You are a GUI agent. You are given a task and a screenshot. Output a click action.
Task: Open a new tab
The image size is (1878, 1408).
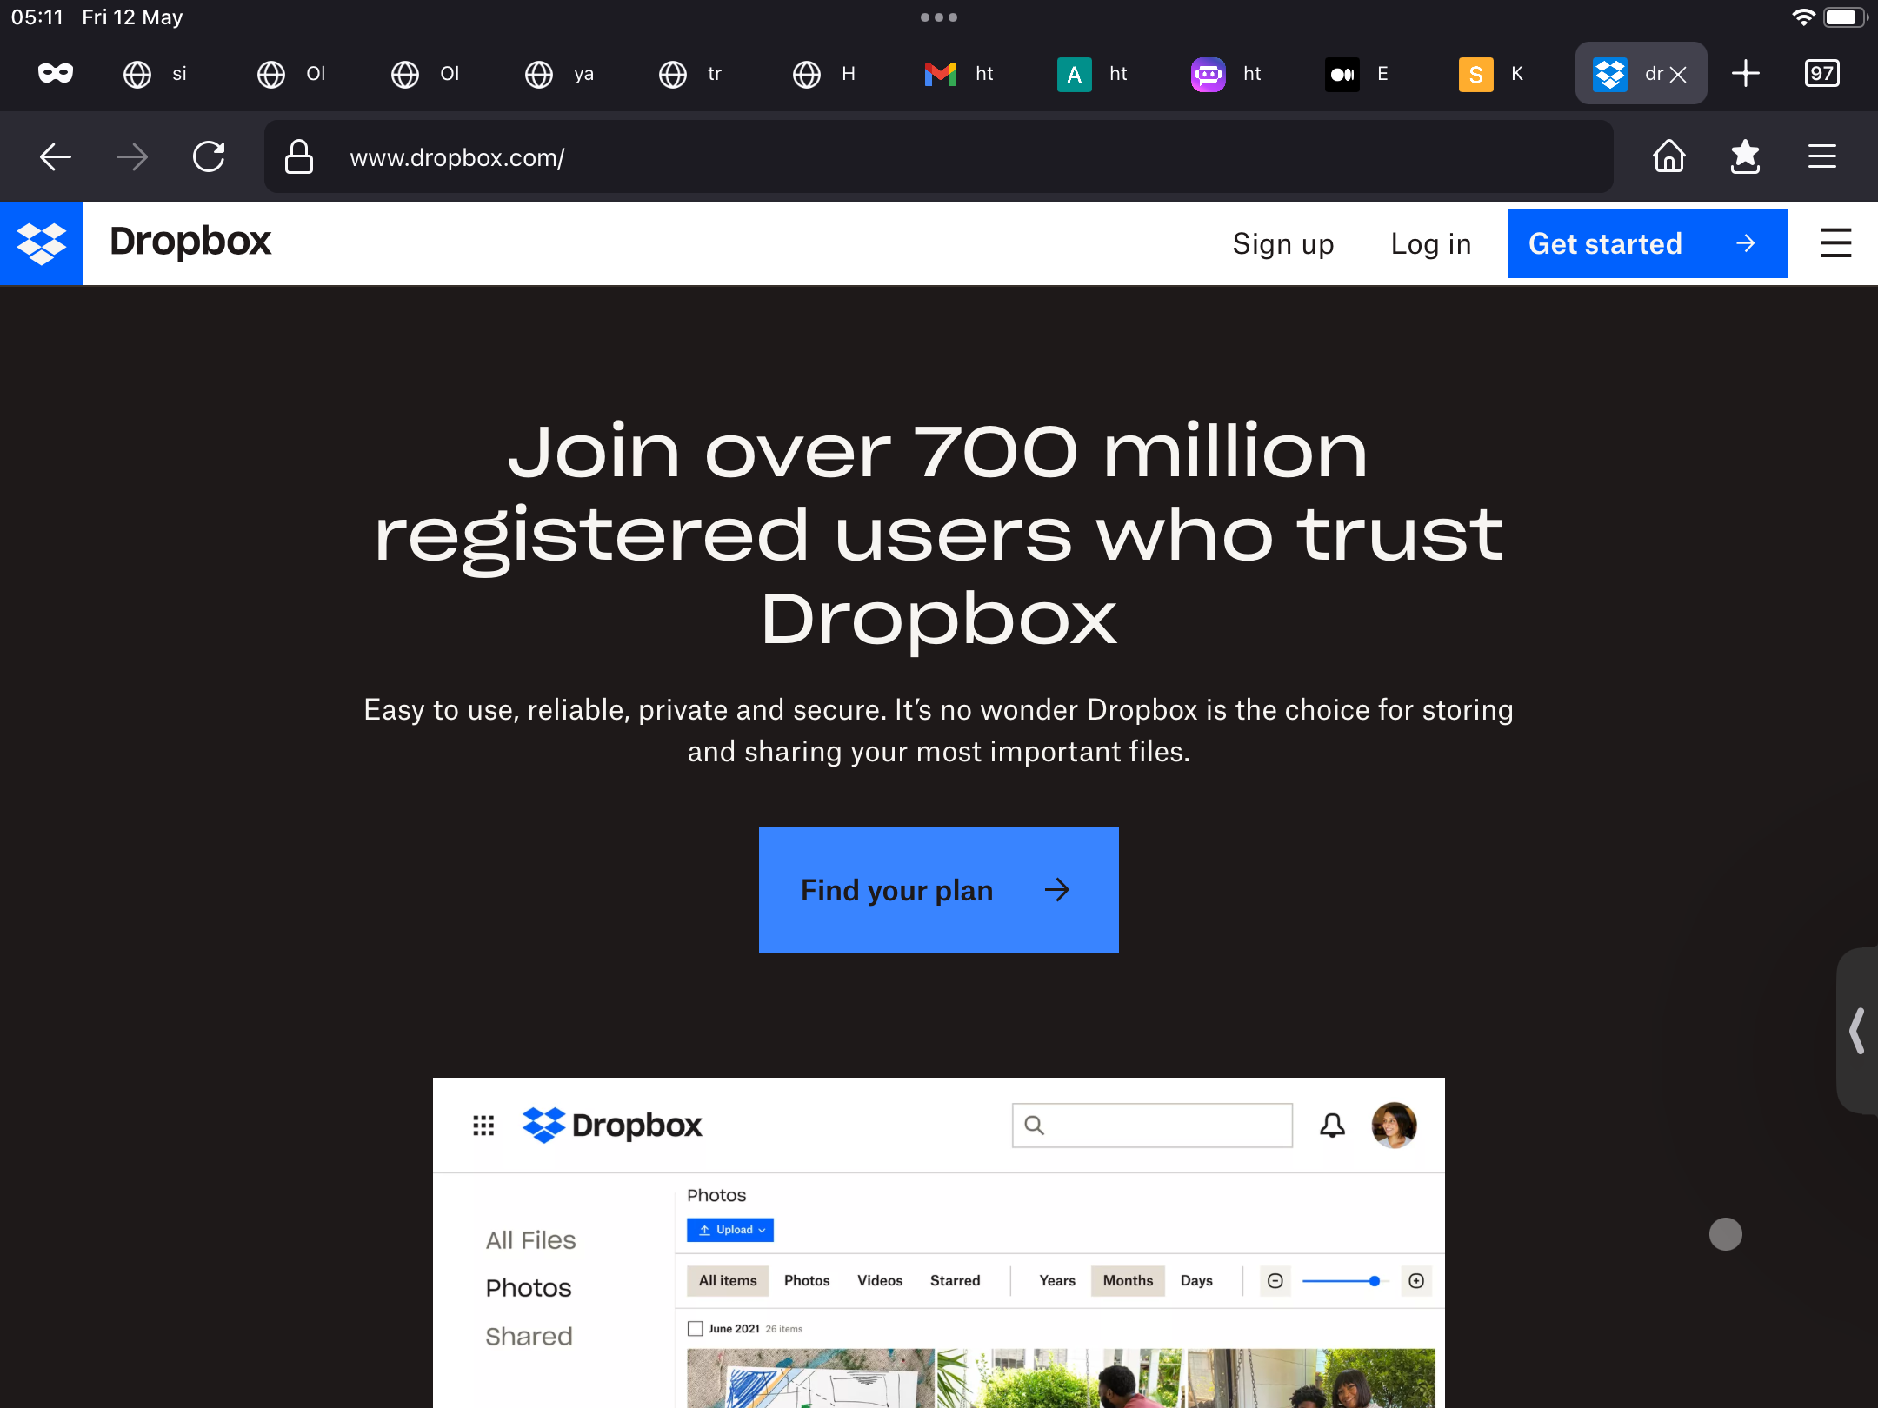point(1745,73)
